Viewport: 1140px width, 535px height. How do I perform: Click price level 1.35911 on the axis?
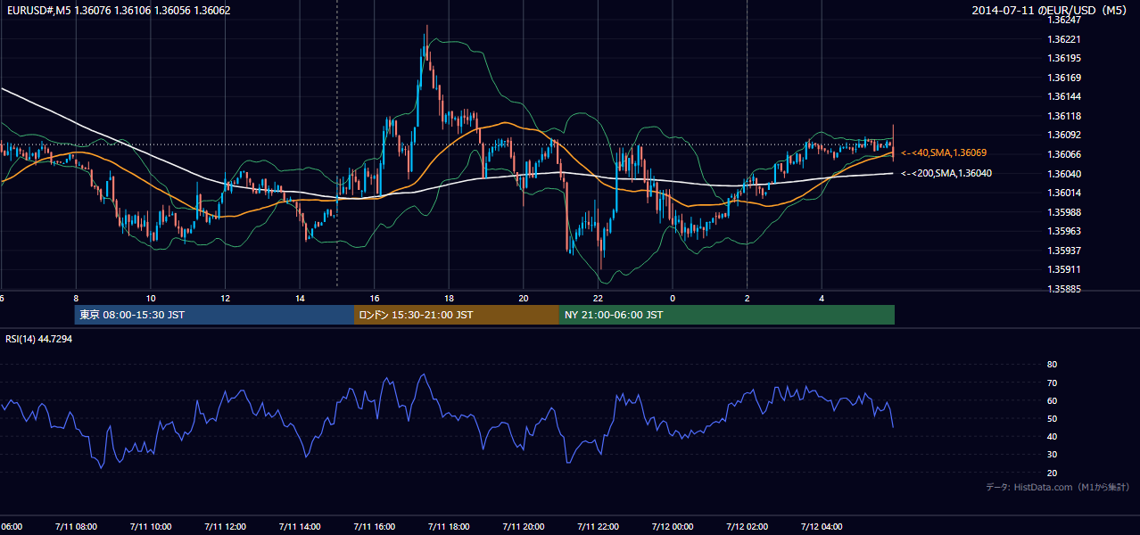click(1064, 269)
